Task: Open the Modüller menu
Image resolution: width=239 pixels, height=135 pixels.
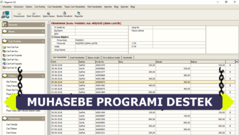Action: 7,7
